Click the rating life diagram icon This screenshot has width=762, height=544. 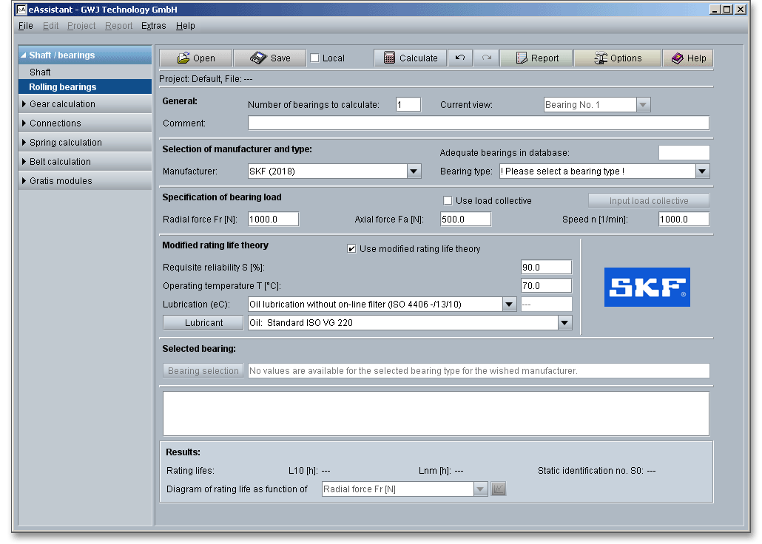pos(498,489)
